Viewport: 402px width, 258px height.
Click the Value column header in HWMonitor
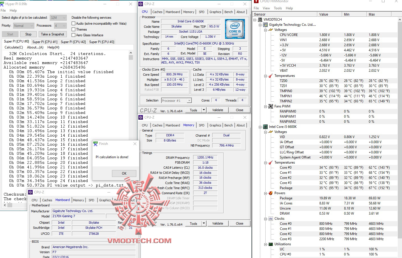[330, 14]
